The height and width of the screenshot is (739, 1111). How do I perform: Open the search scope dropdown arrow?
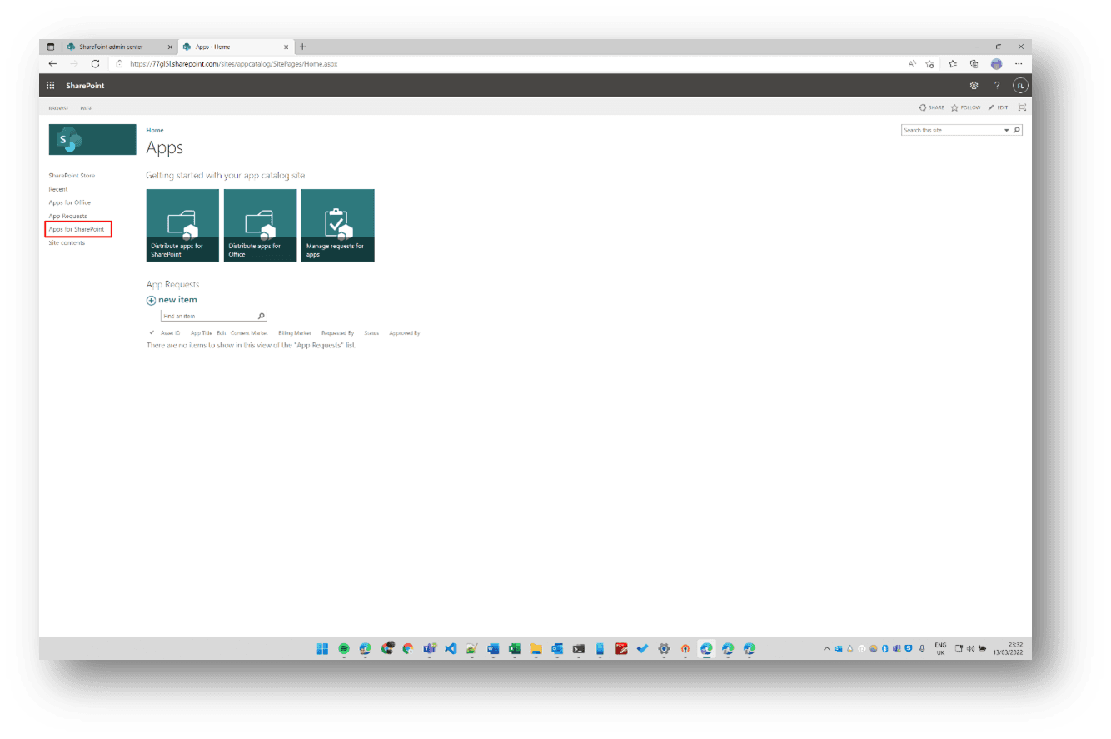1006,131
